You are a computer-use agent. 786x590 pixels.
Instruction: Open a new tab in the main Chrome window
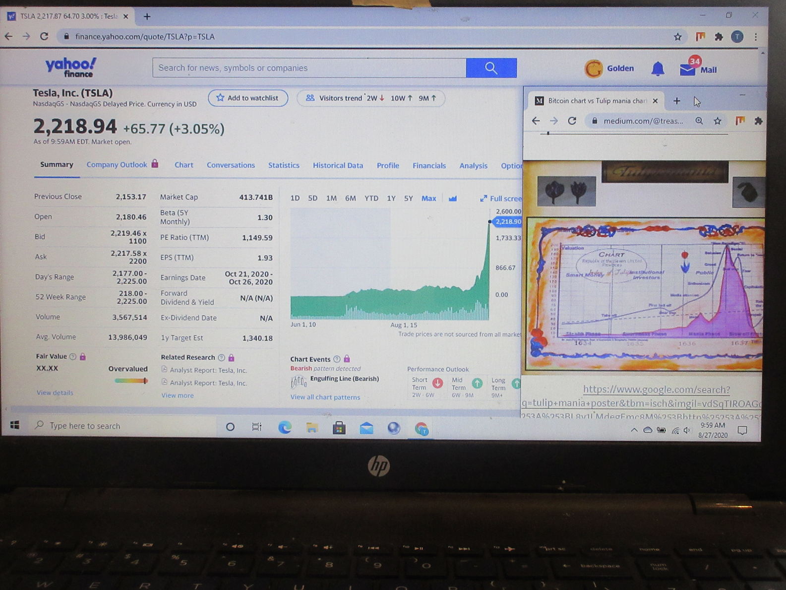click(147, 16)
